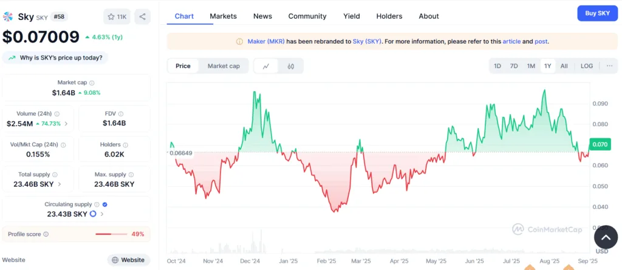The height and width of the screenshot is (270, 622).
Task: Click the 6.02K holders value
Action: 114,154
